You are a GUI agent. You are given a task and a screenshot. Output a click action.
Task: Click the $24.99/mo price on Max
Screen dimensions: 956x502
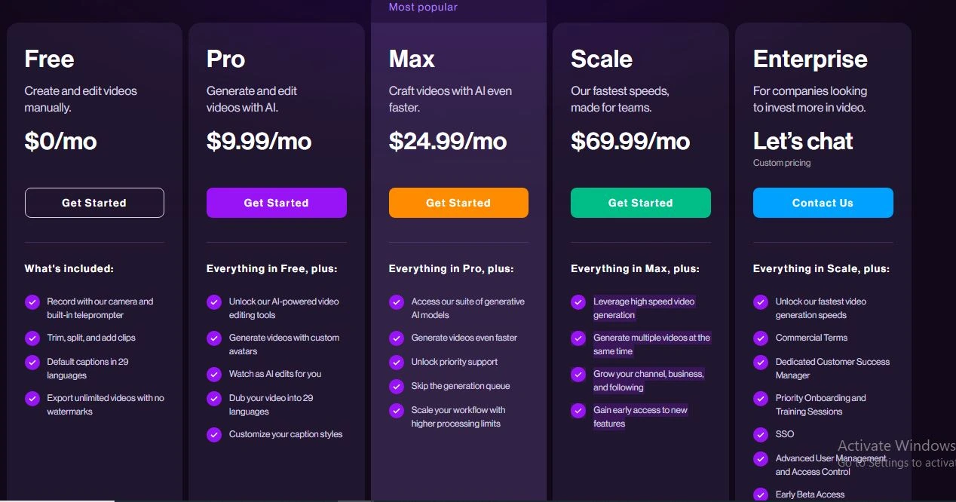tap(448, 141)
